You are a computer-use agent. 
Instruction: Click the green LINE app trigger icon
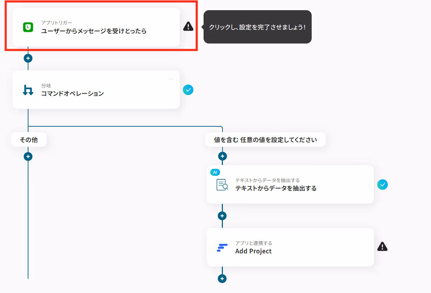[28, 27]
